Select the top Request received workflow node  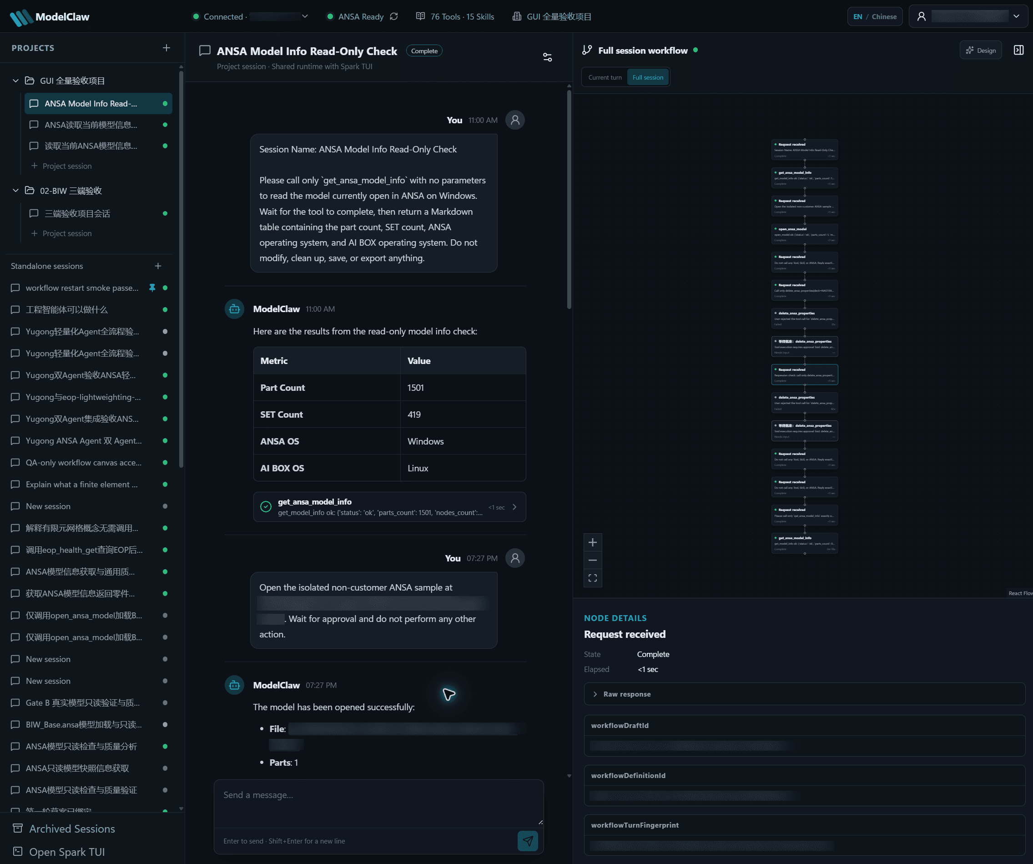pyautogui.click(x=804, y=150)
